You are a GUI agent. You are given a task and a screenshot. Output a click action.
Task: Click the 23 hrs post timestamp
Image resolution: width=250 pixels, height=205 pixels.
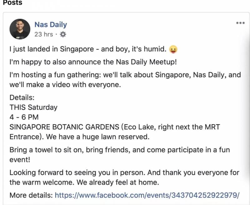(x=43, y=34)
